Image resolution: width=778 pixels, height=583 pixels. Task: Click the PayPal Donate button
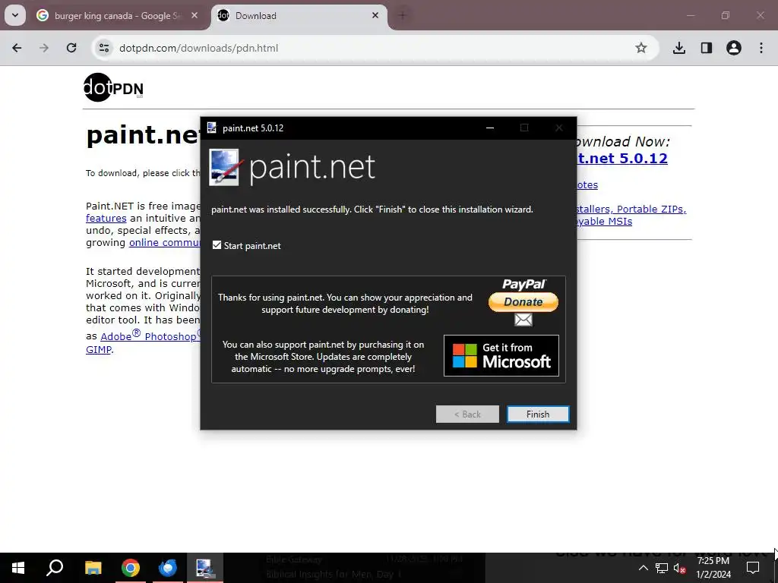click(x=523, y=302)
